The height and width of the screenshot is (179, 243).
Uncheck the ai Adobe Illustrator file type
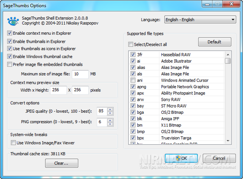pos(133,61)
